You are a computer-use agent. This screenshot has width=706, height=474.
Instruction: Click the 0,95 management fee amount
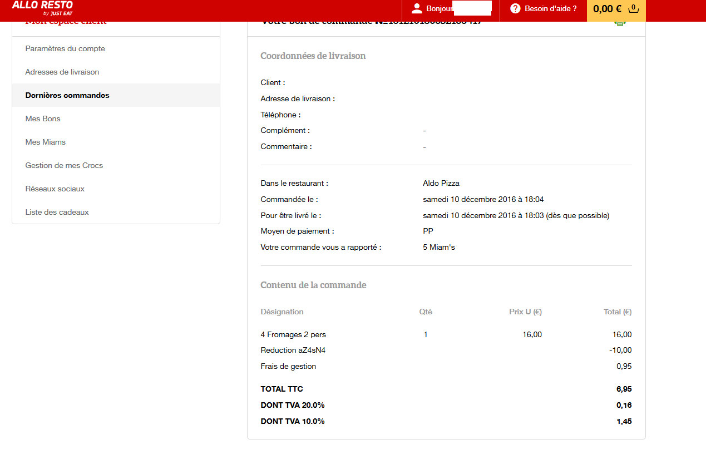pos(624,367)
